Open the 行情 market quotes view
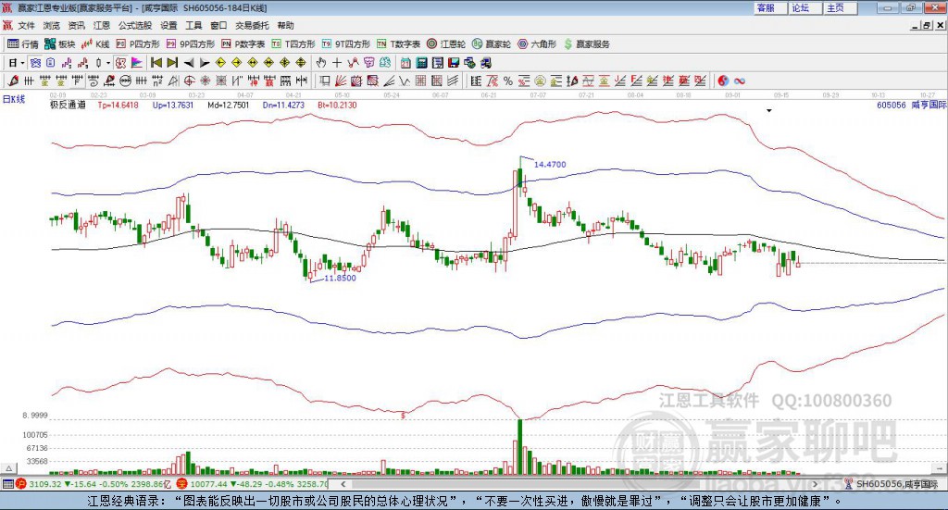The image size is (948, 510). 23,44
